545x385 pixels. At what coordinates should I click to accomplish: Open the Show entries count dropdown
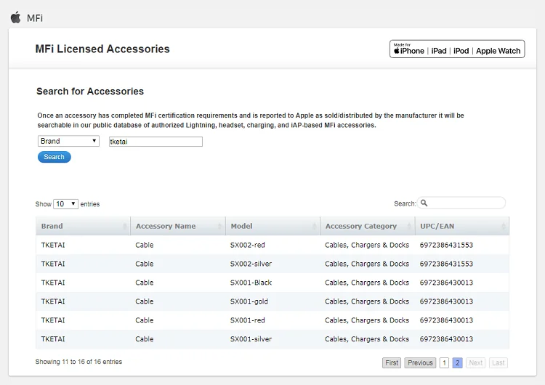(65, 204)
